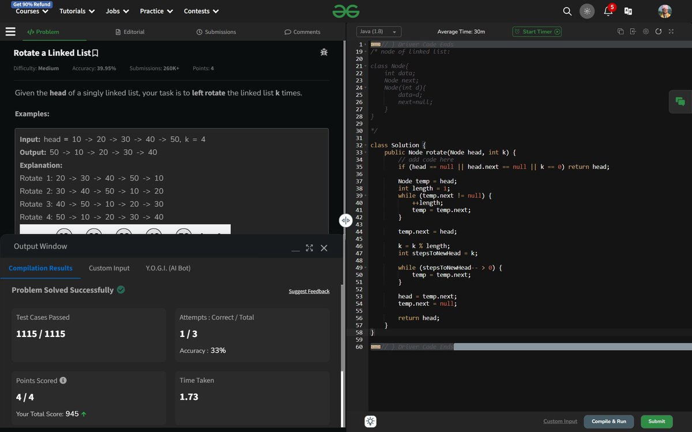Open the Y.O.G.I. (AI Bot) tab
Viewport: 692px width, 432px height.
168,268
